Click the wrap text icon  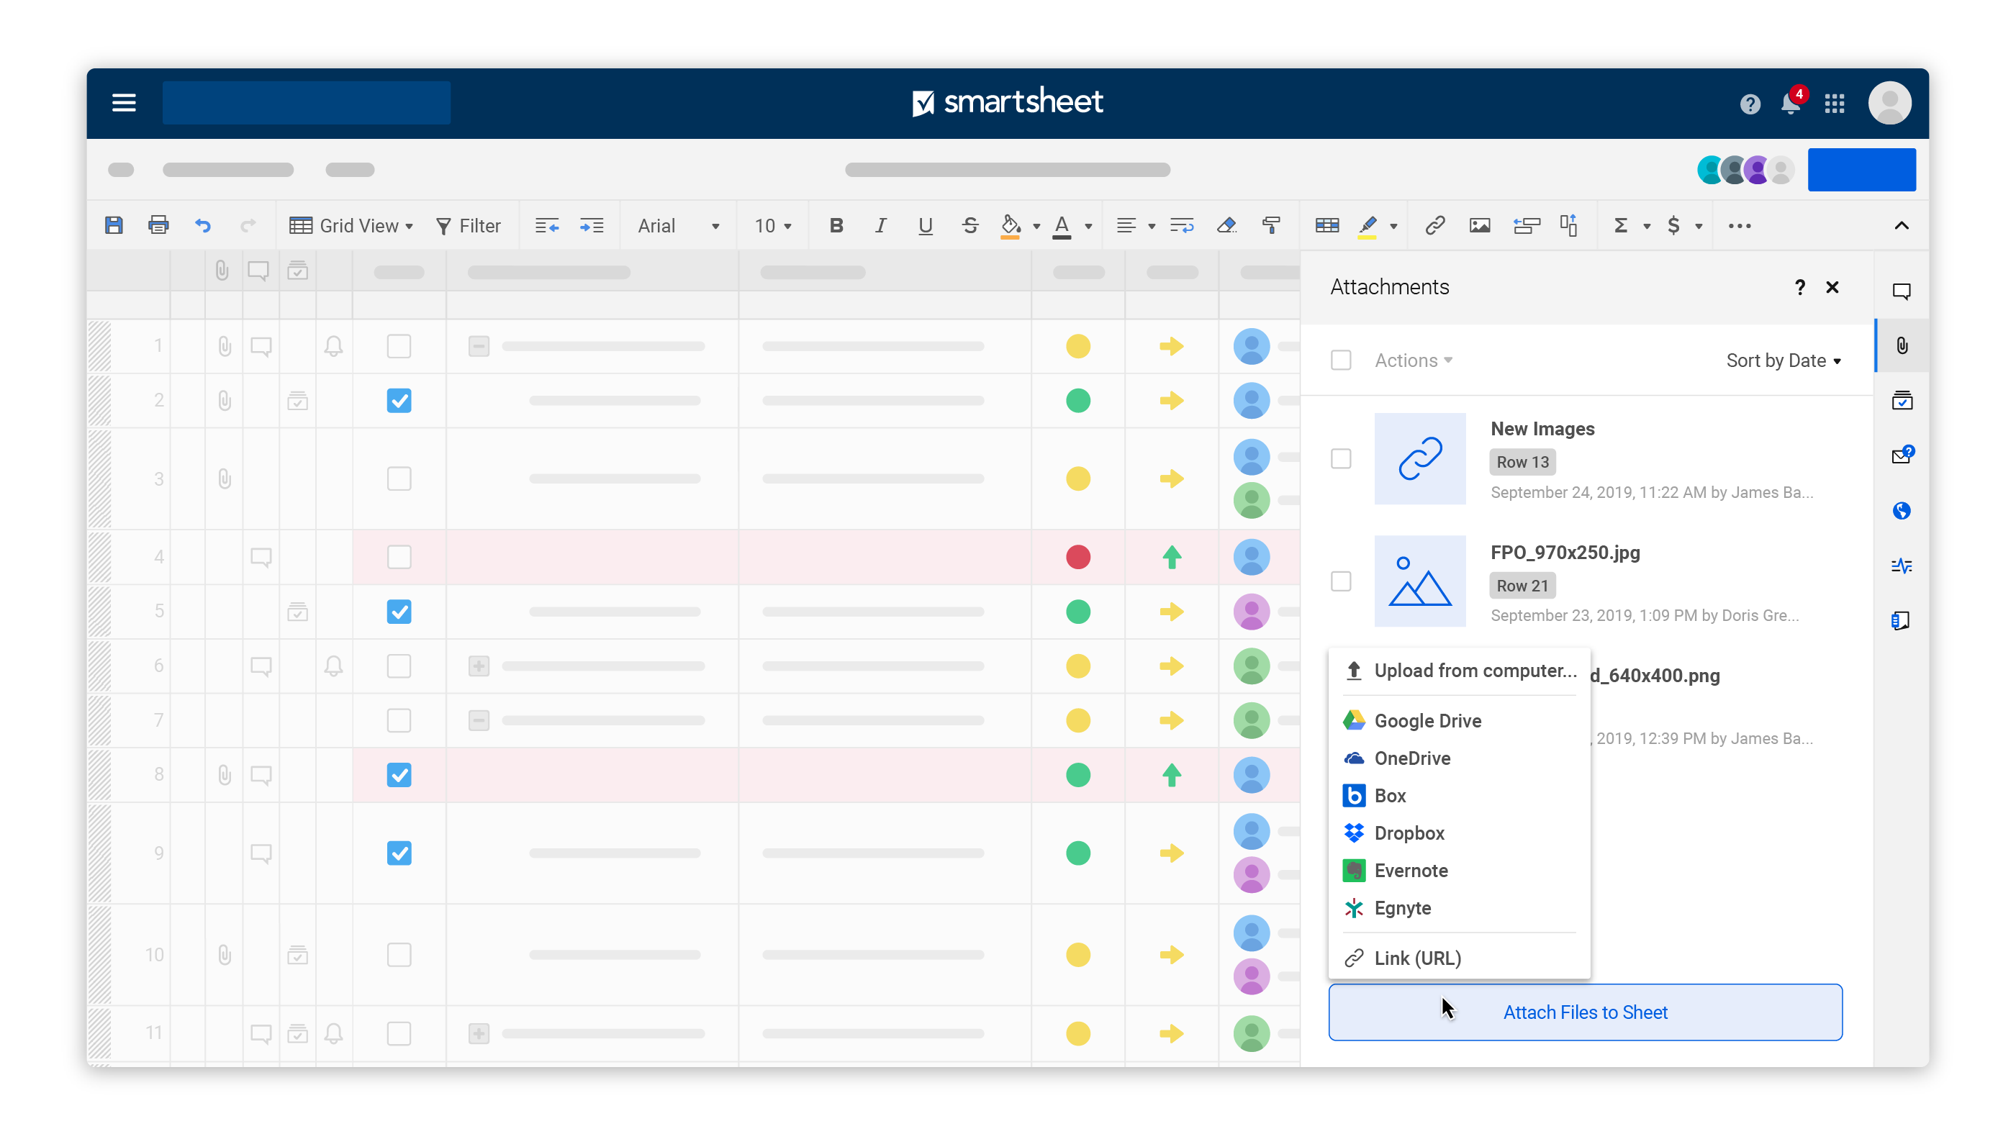[1181, 226]
